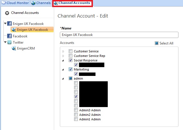Image resolution: width=183 pixels, height=130 pixels.
Task: Click the Facebook icon beside Enigen UK Facebook
Action: point(9,24)
